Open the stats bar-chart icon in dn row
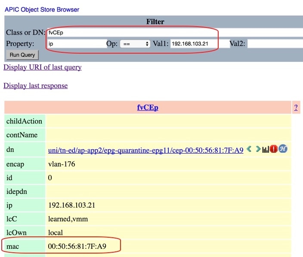 pos(266,149)
